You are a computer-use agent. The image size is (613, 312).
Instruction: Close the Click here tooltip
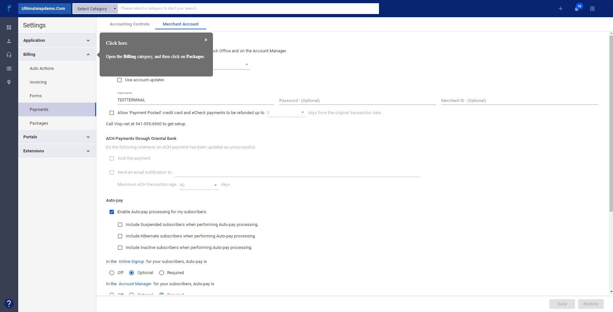tap(206, 40)
